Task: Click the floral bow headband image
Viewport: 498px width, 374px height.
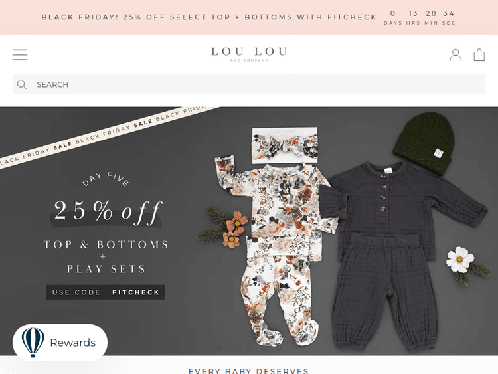Action: click(x=284, y=145)
